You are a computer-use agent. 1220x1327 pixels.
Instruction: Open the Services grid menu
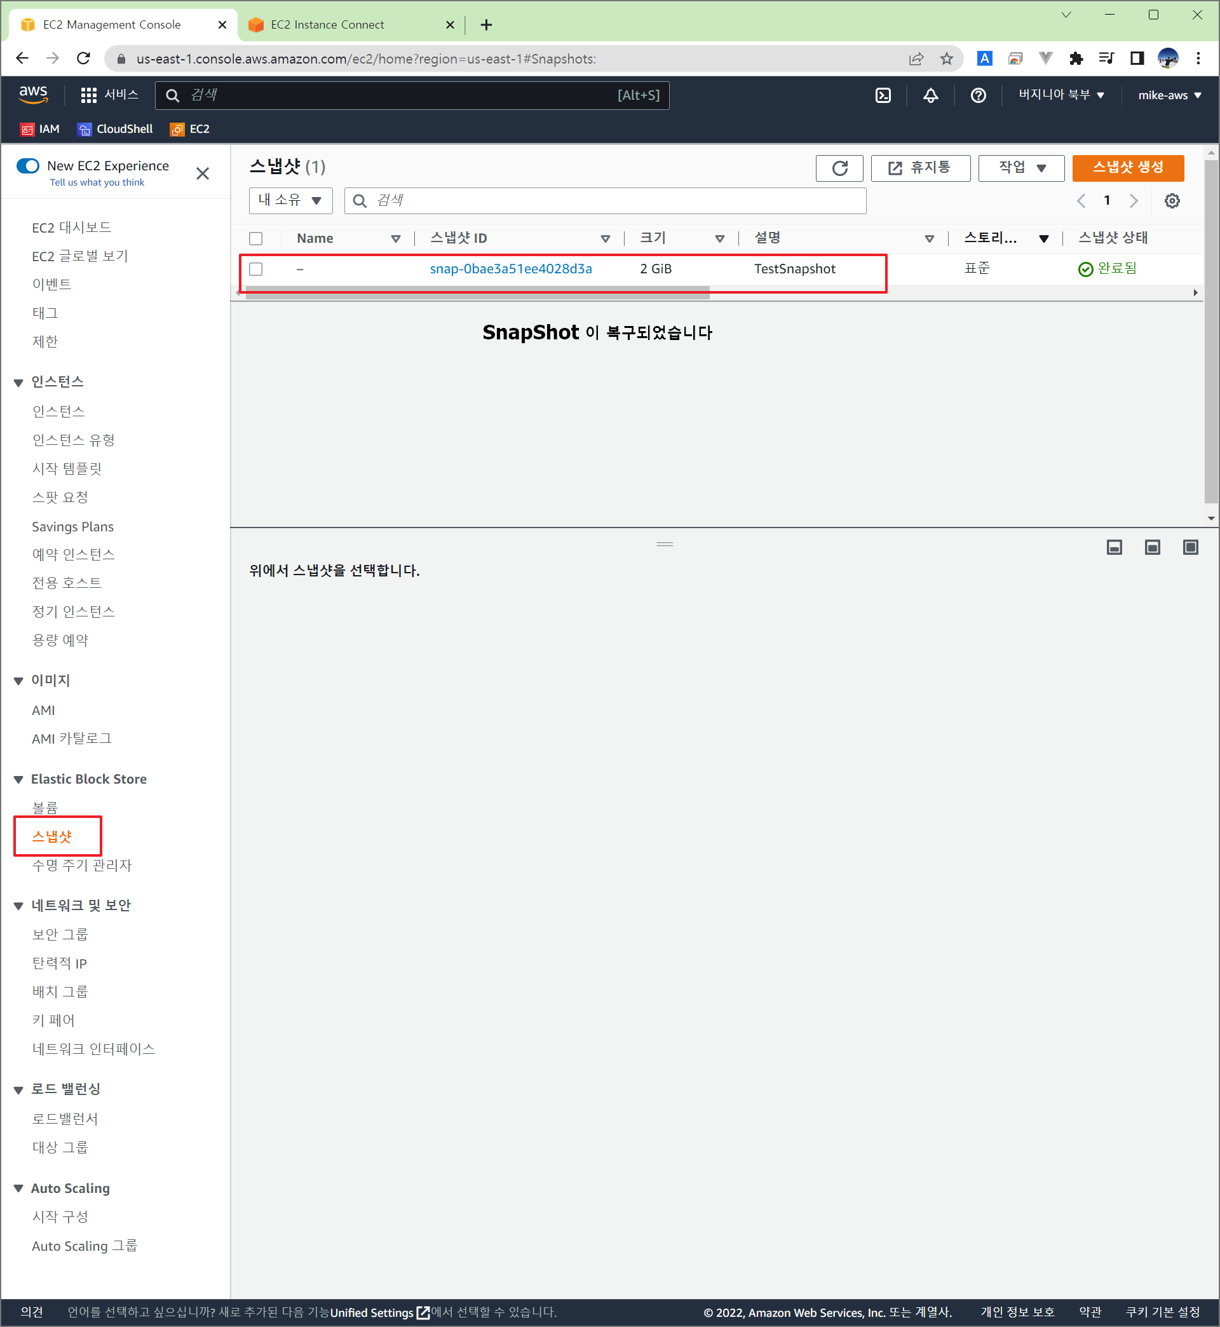click(x=109, y=95)
